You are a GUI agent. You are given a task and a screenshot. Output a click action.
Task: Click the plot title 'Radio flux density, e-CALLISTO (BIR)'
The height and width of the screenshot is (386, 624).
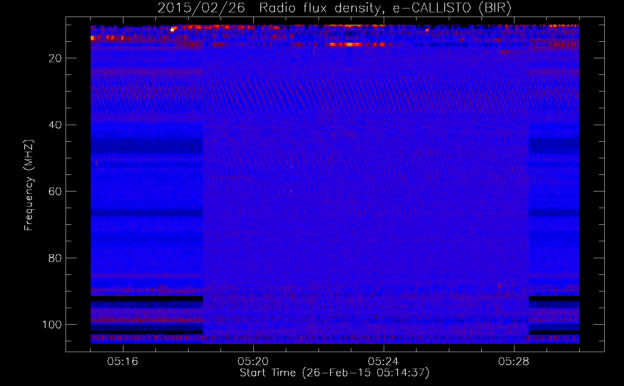coord(385,8)
